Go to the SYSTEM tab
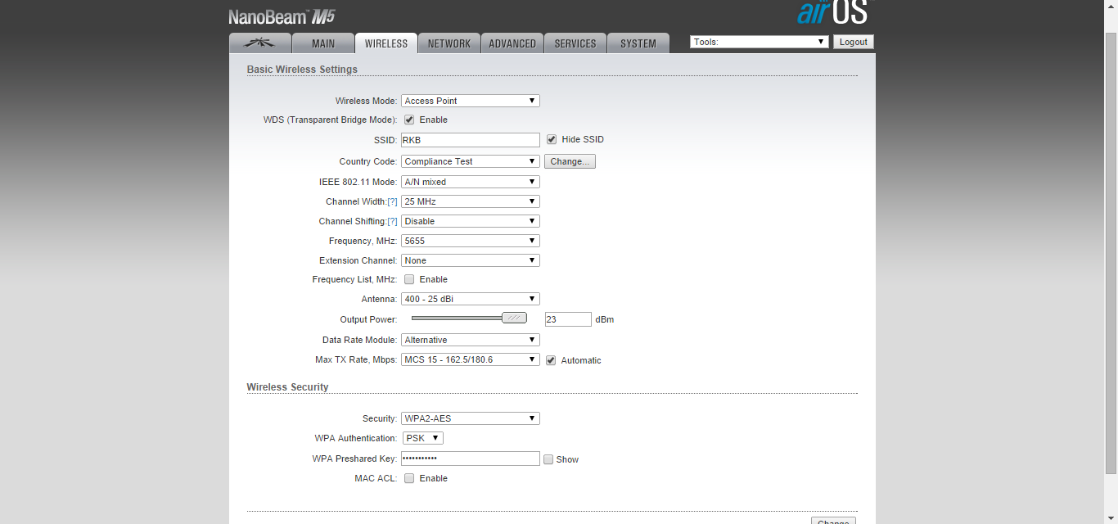Screen dimensions: 1118x524 [x=638, y=43]
